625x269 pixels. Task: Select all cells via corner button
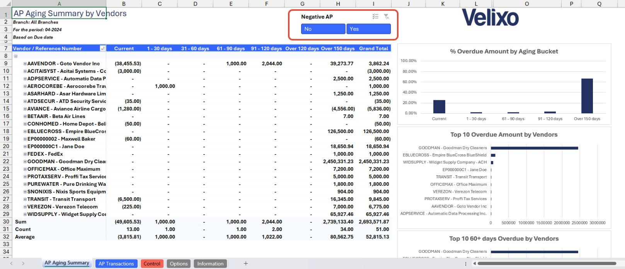6,3
